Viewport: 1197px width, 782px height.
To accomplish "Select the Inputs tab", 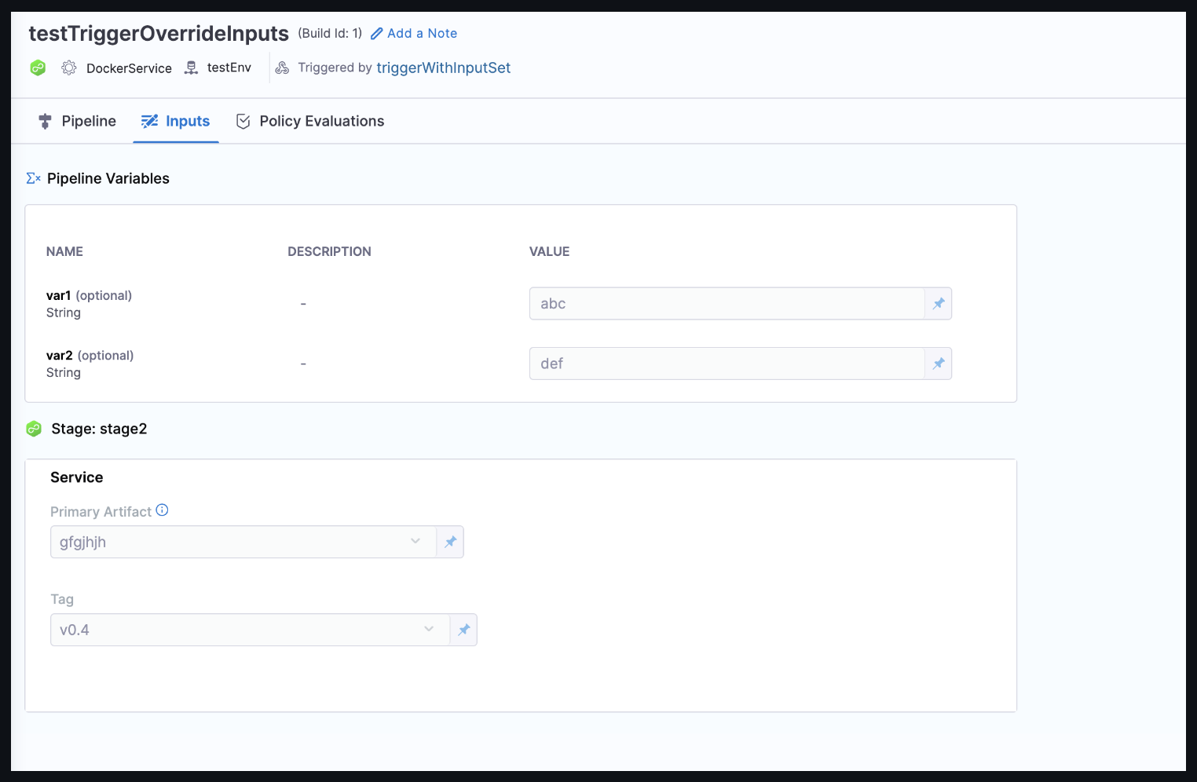I will coord(176,121).
